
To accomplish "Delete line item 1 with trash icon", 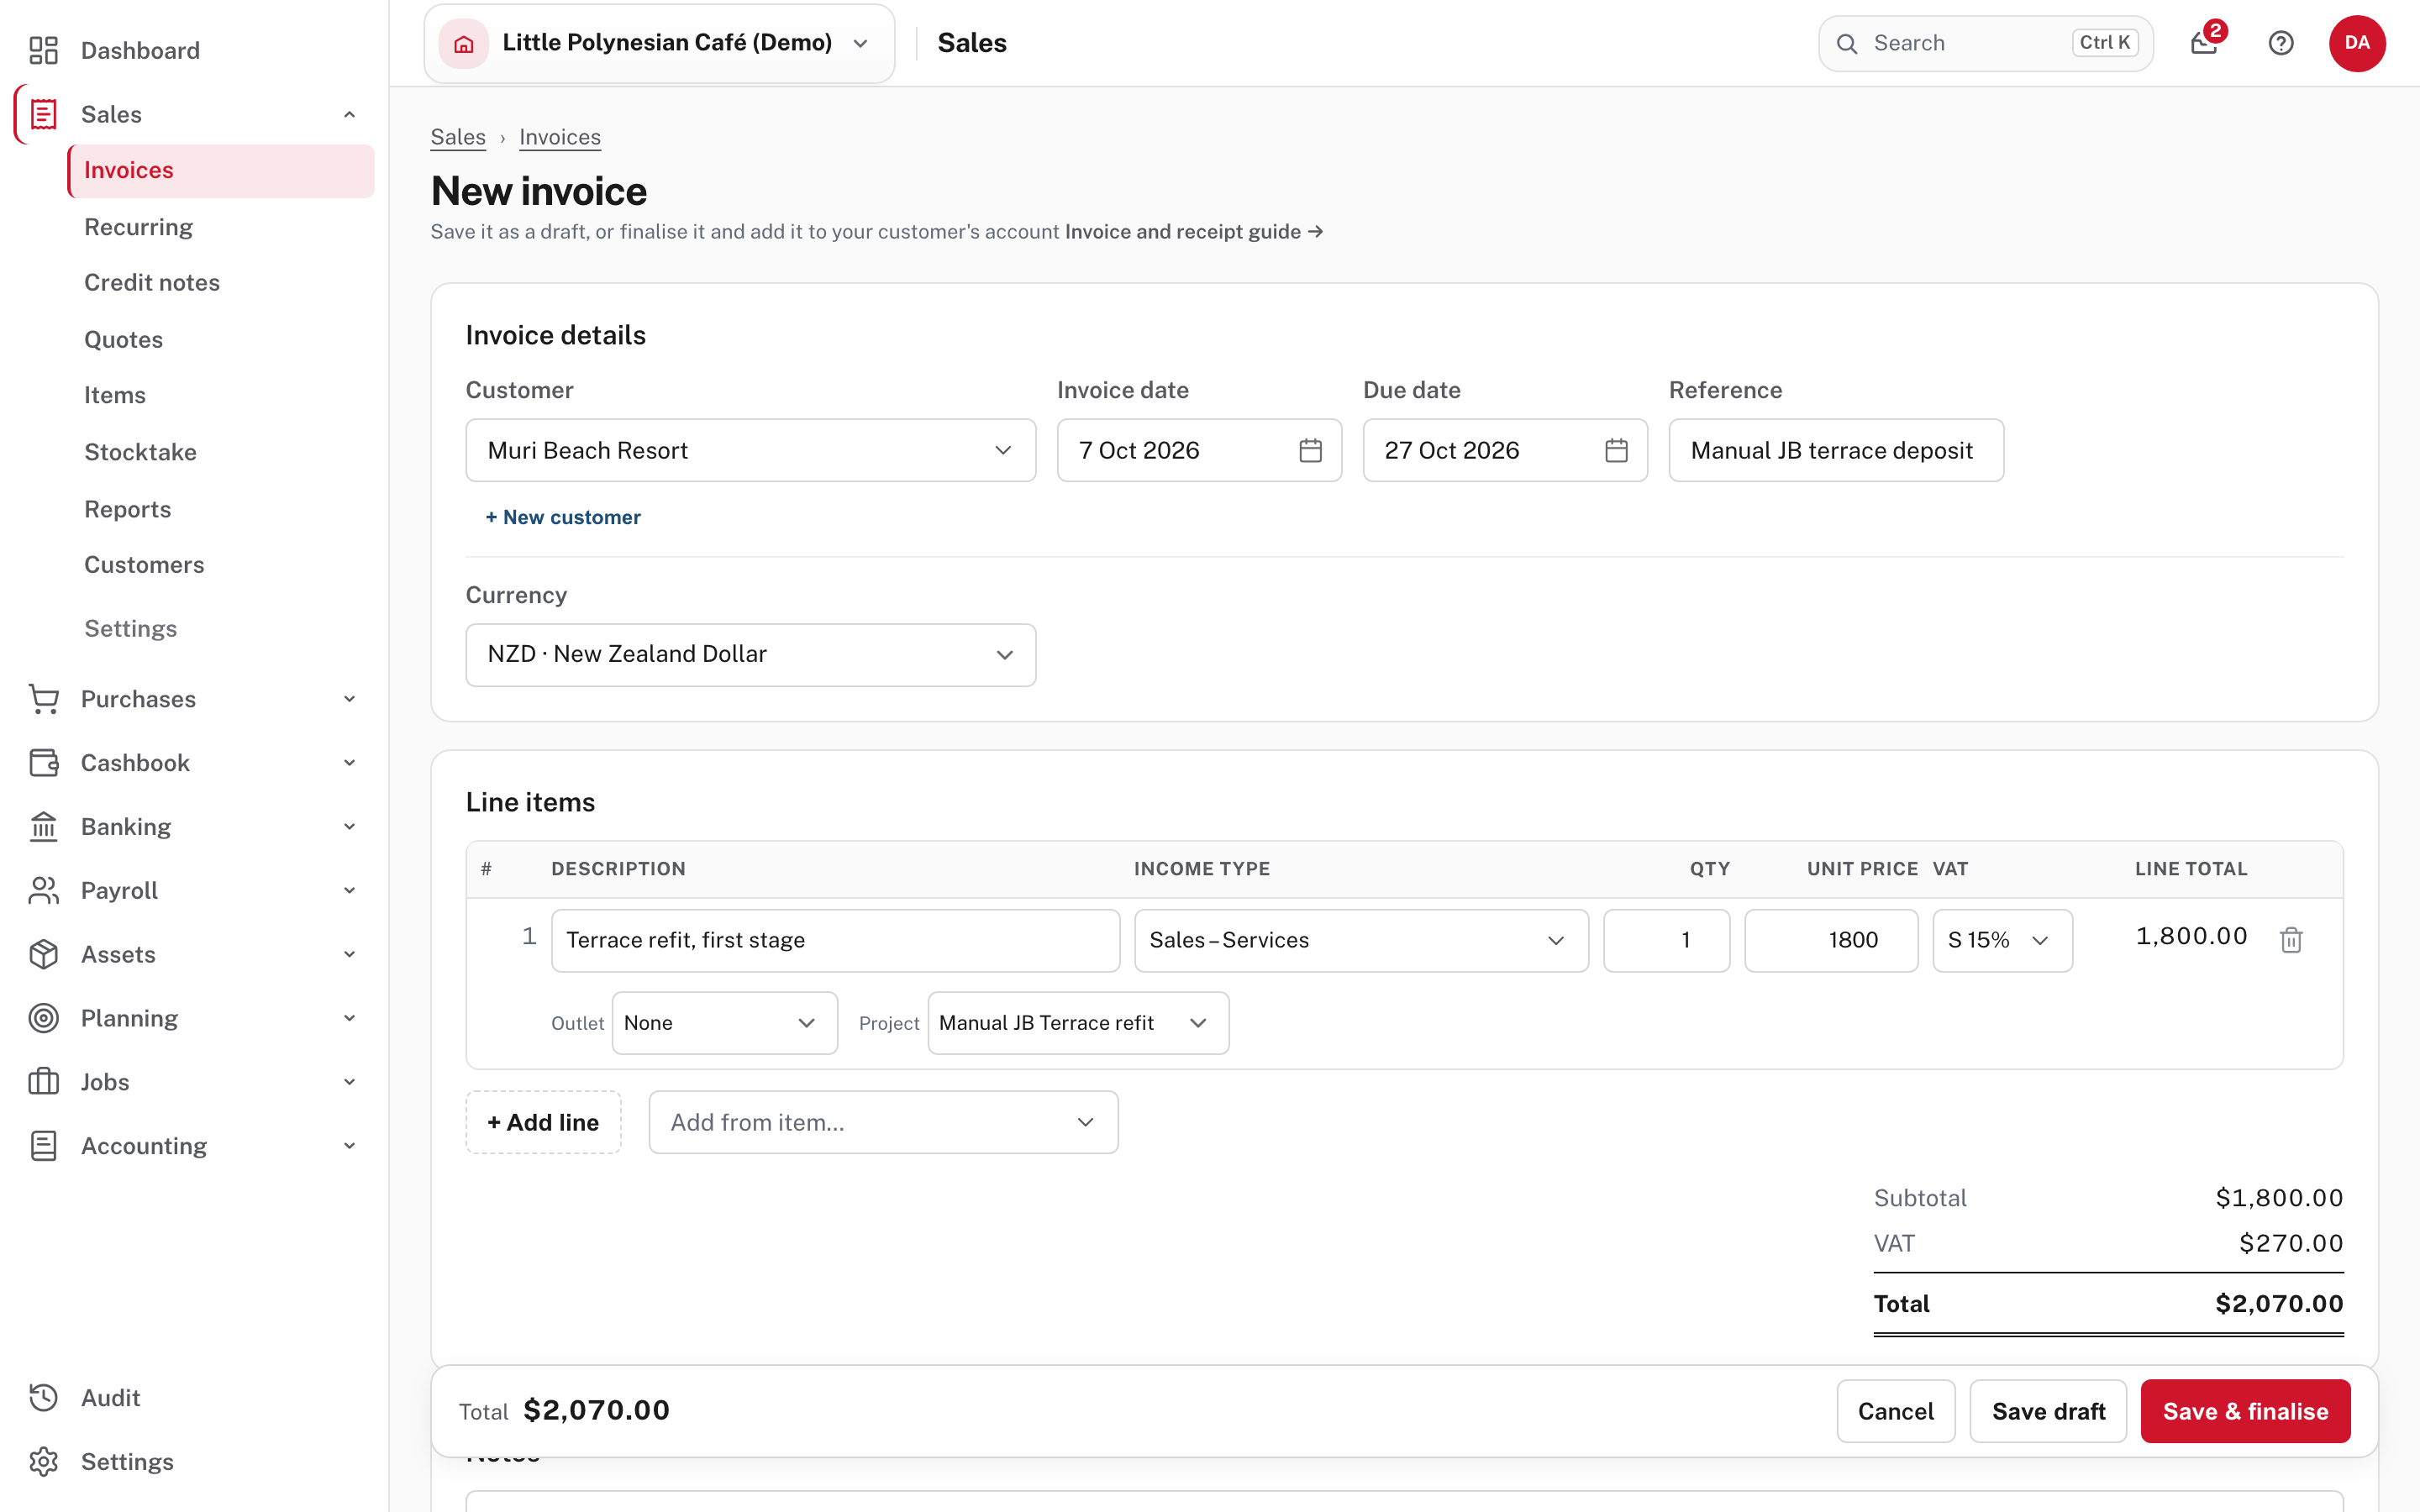I will 2291,939.
